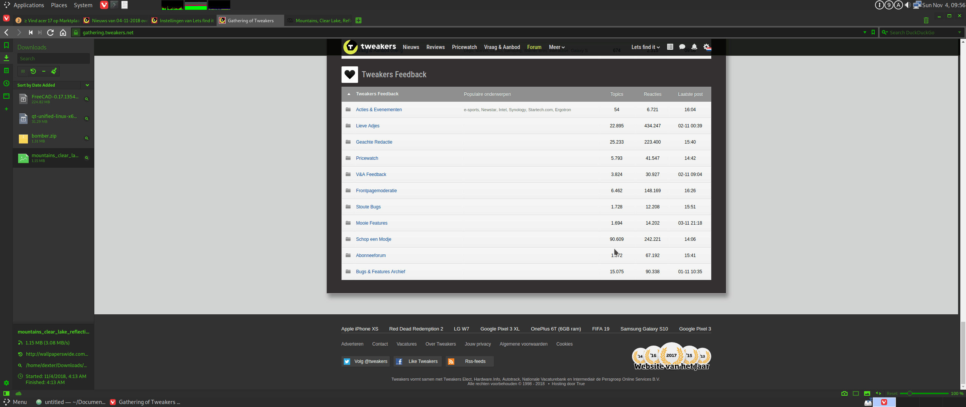Image resolution: width=966 pixels, height=407 pixels.
Task: Open the Meer dropdown menu
Action: pos(557,47)
